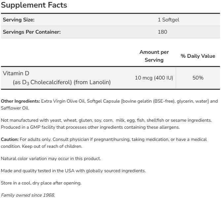Screen dimensions: 221x198
Task: Click the 50% daily value cell
Action: tap(198, 78)
